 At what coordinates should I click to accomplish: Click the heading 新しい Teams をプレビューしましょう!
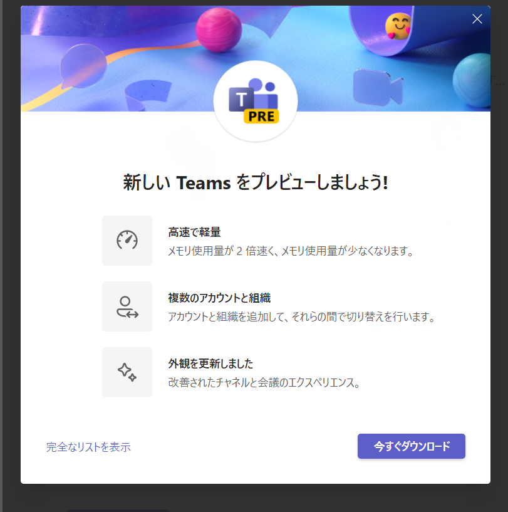pos(256,182)
